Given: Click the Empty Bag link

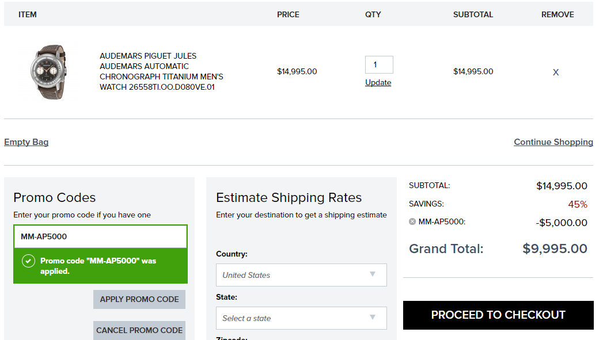Looking at the screenshot, I should 26,142.
